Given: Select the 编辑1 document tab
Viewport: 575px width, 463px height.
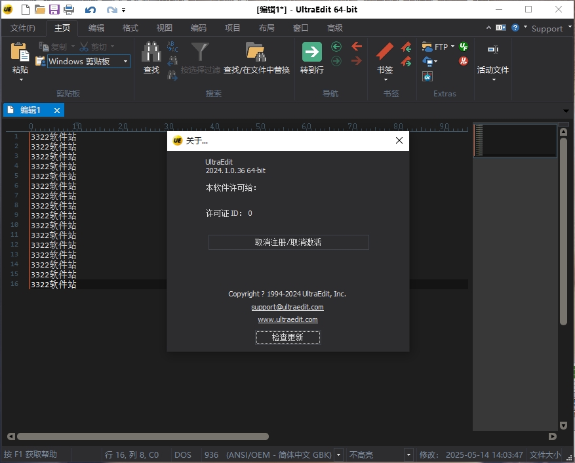Looking at the screenshot, I should pyautogui.click(x=30, y=110).
